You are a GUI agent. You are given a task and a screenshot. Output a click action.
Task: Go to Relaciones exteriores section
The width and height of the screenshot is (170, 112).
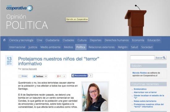tap(102, 47)
